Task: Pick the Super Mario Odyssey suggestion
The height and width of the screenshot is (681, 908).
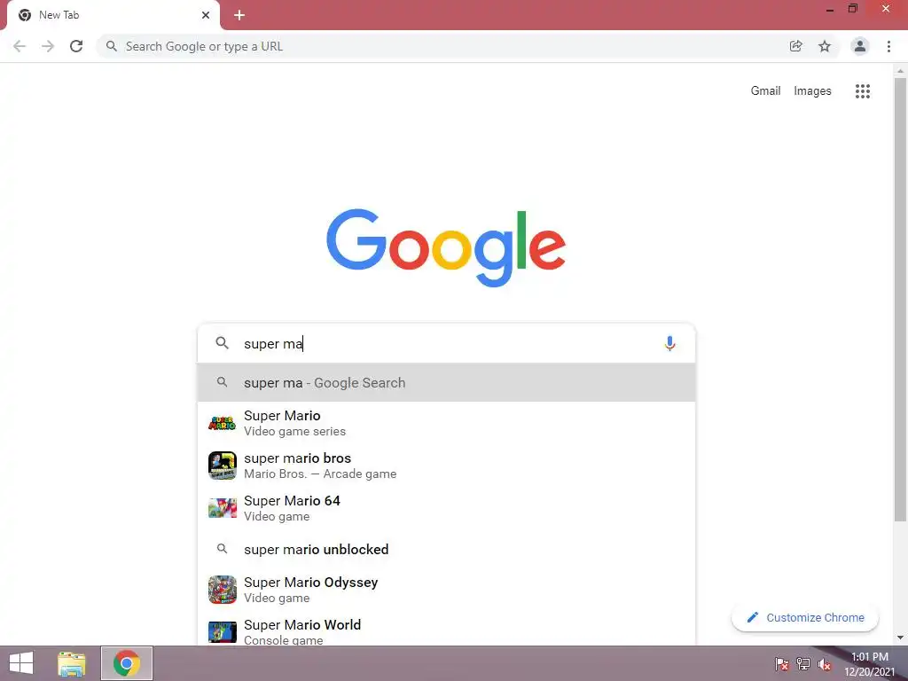Action: pyautogui.click(x=447, y=590)
